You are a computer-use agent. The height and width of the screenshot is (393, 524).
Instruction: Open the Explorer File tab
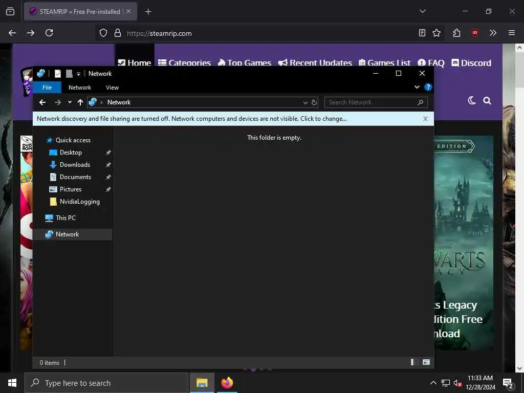[x=47, y=87]
